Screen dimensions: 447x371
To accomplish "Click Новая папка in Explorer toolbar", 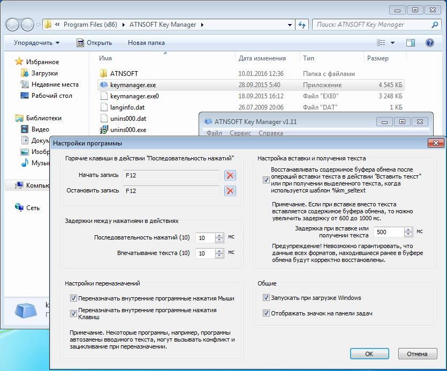I will (146, 43).
